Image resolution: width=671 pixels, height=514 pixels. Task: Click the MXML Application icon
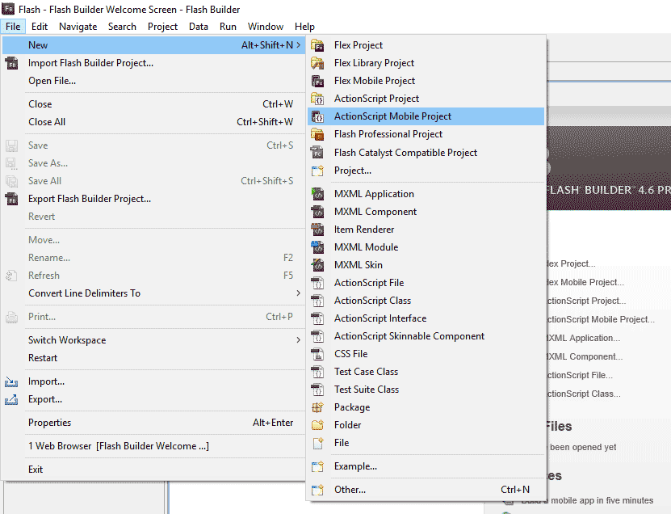pos(317,194)
